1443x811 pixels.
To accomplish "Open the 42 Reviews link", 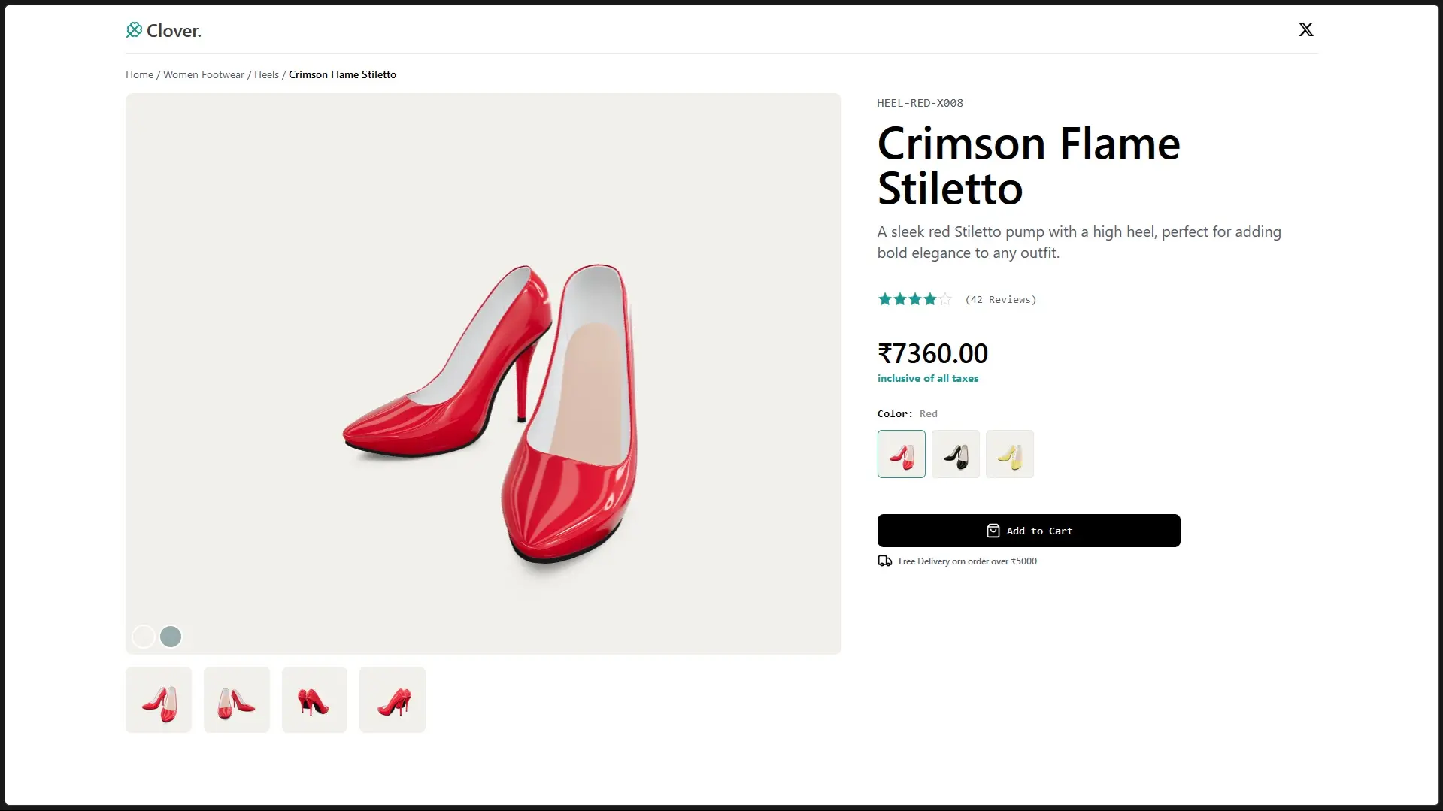I will pos(1001,299).
